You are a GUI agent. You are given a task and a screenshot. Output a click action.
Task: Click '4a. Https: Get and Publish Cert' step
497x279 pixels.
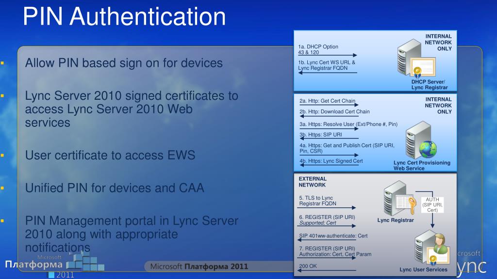pos(347,148)
